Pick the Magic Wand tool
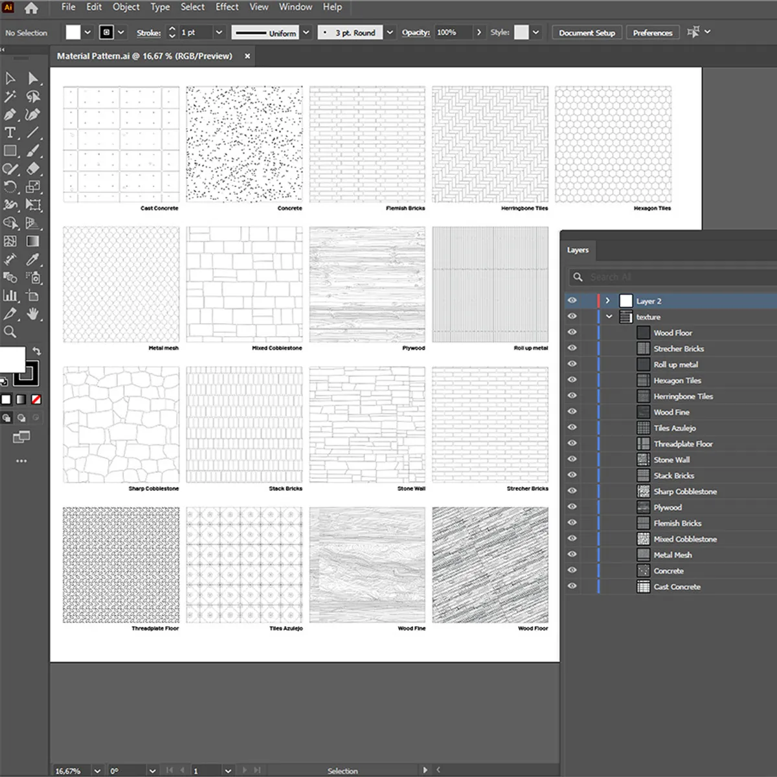The height and width of the screenshot is (777, 777). coord(10,97)
